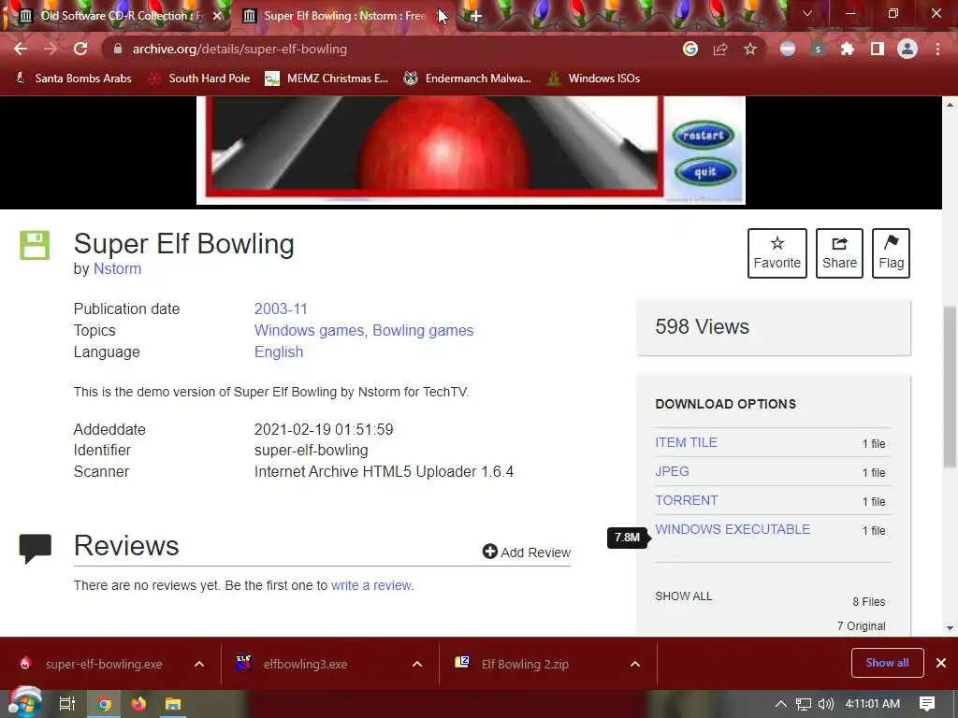
Task: Go back to the previous page
Action: (21, 49)
